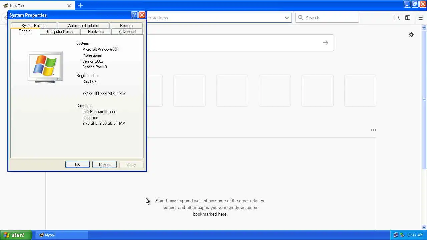Toggle the sidebars icon in browser toolbar

[x=408, y=18]
